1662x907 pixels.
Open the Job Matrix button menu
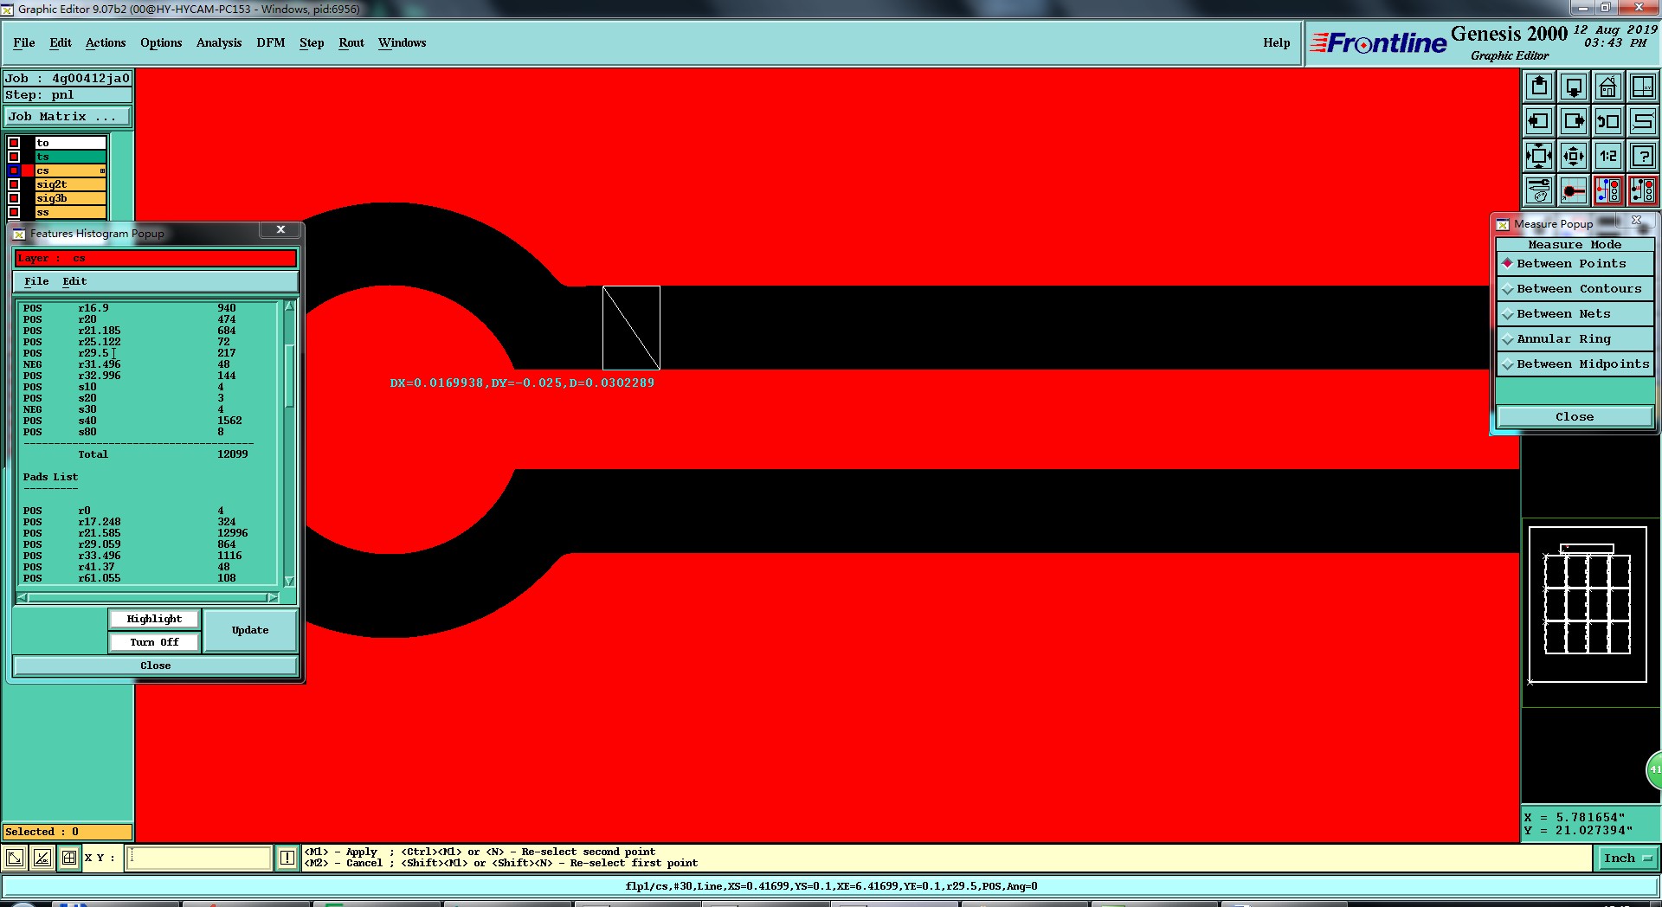coord(68,117)
